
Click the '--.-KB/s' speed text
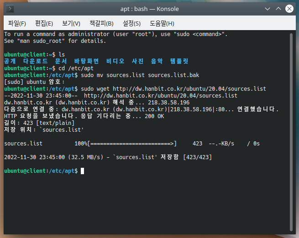[221, 144]
